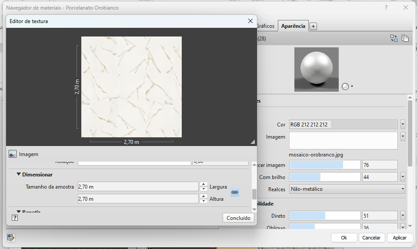Increase the Altura value with up arrow
The width and height of the screenshot is (417, 249).
pos(203,196)
